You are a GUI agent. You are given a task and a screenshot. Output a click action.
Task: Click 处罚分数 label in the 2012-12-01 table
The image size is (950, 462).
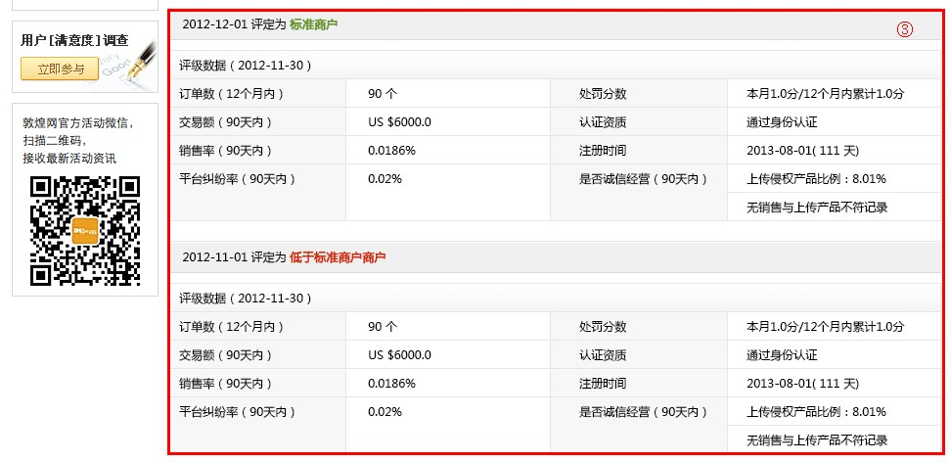pos(603,94)
